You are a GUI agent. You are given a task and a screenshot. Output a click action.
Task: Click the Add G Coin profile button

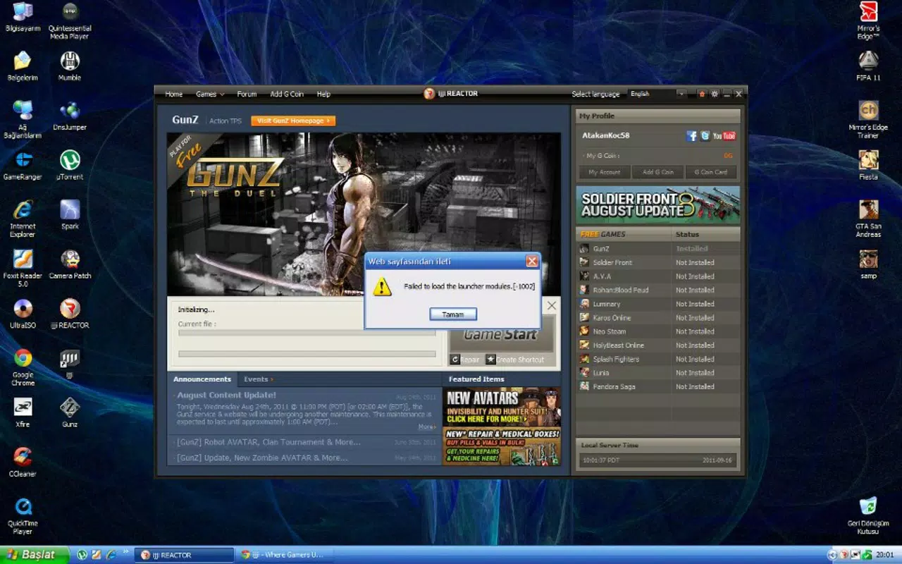point(657,172)
